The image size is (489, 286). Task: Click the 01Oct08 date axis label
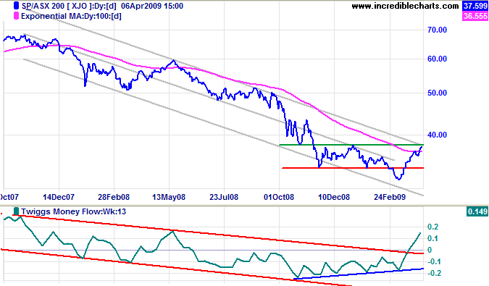click(x=279, y=197)
